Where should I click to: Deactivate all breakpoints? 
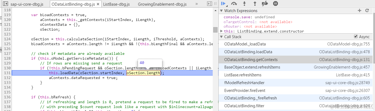[x=265, y=3]
